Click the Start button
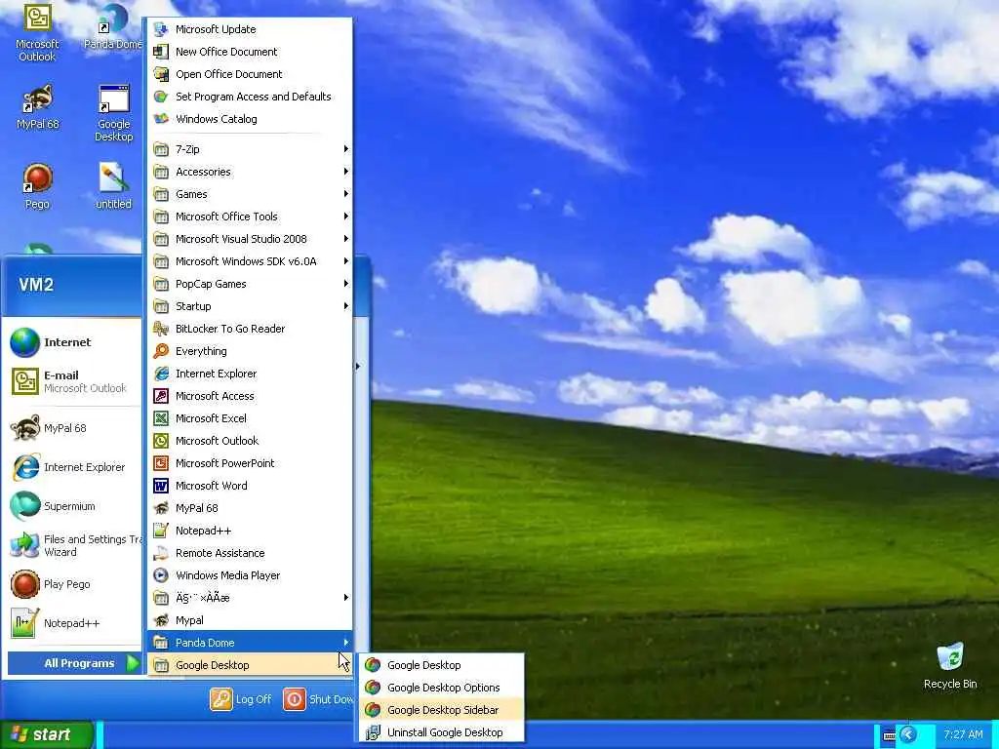This screenshot has height=749, width=999. click(x=47, y=734)
